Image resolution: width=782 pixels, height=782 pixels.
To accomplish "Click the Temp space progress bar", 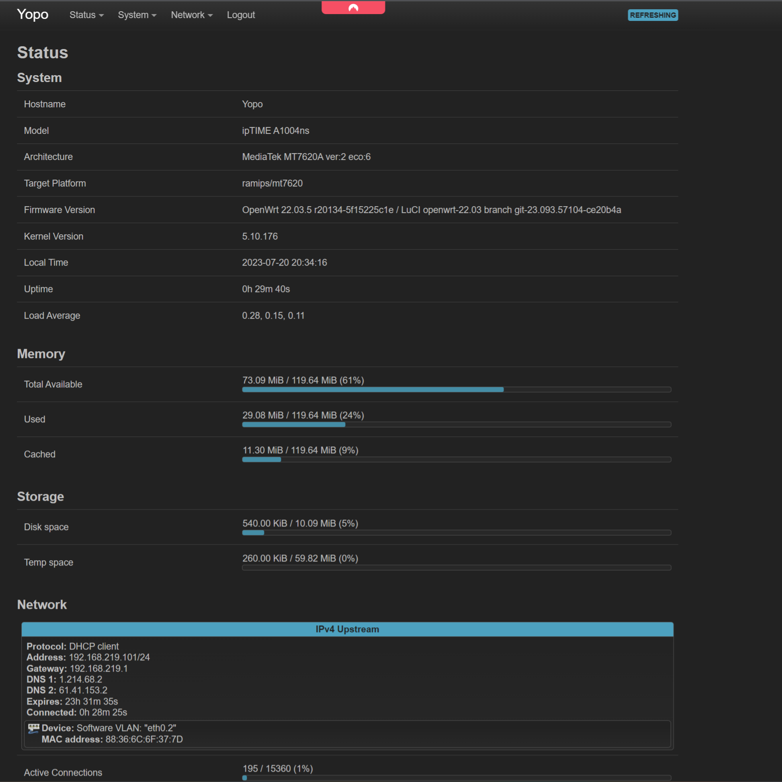I will coord(457,567).
